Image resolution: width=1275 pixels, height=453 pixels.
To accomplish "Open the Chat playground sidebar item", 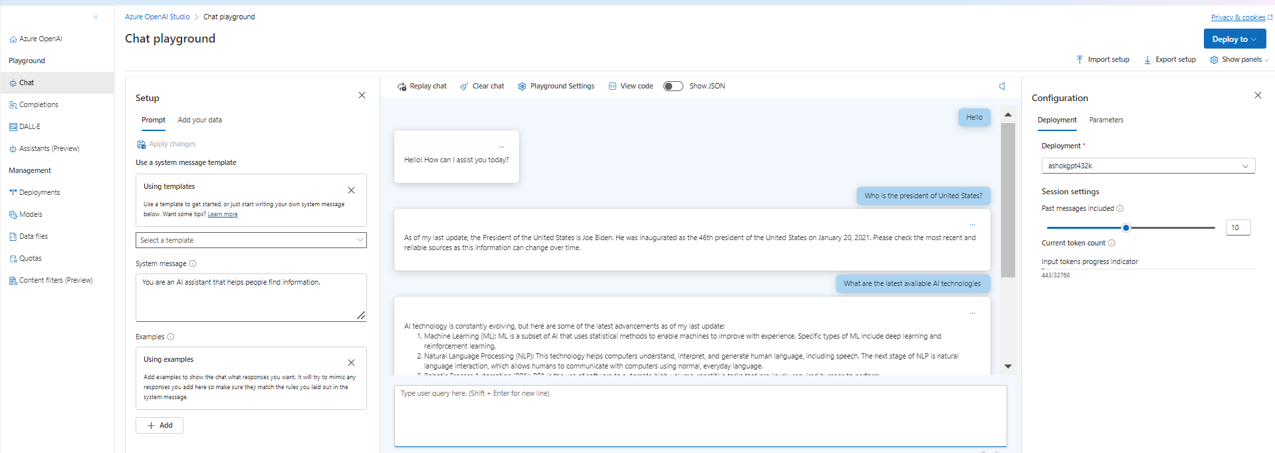I will [57, 82].
